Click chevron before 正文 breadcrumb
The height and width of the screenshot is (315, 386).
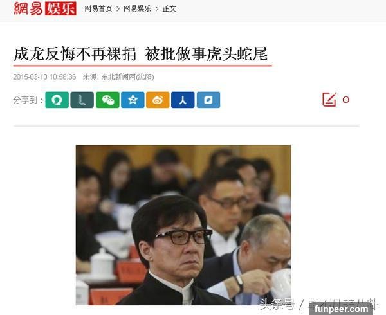157,9
